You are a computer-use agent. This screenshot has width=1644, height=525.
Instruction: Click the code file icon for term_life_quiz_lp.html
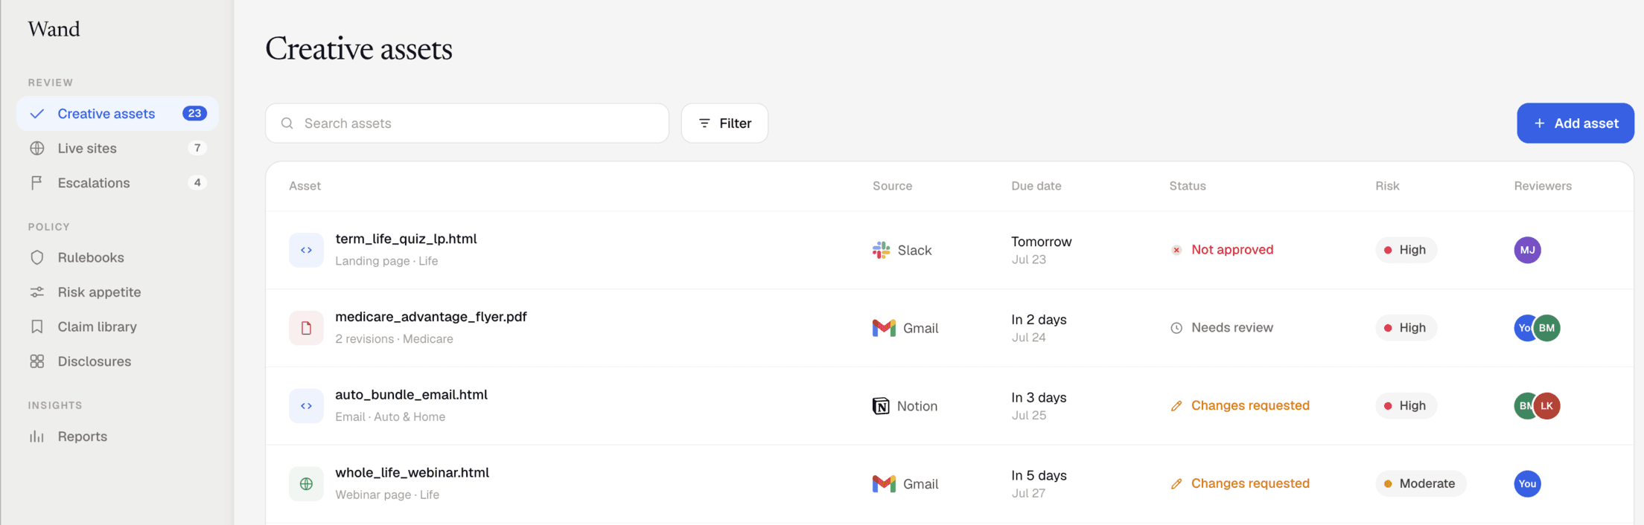coord(306,250)
